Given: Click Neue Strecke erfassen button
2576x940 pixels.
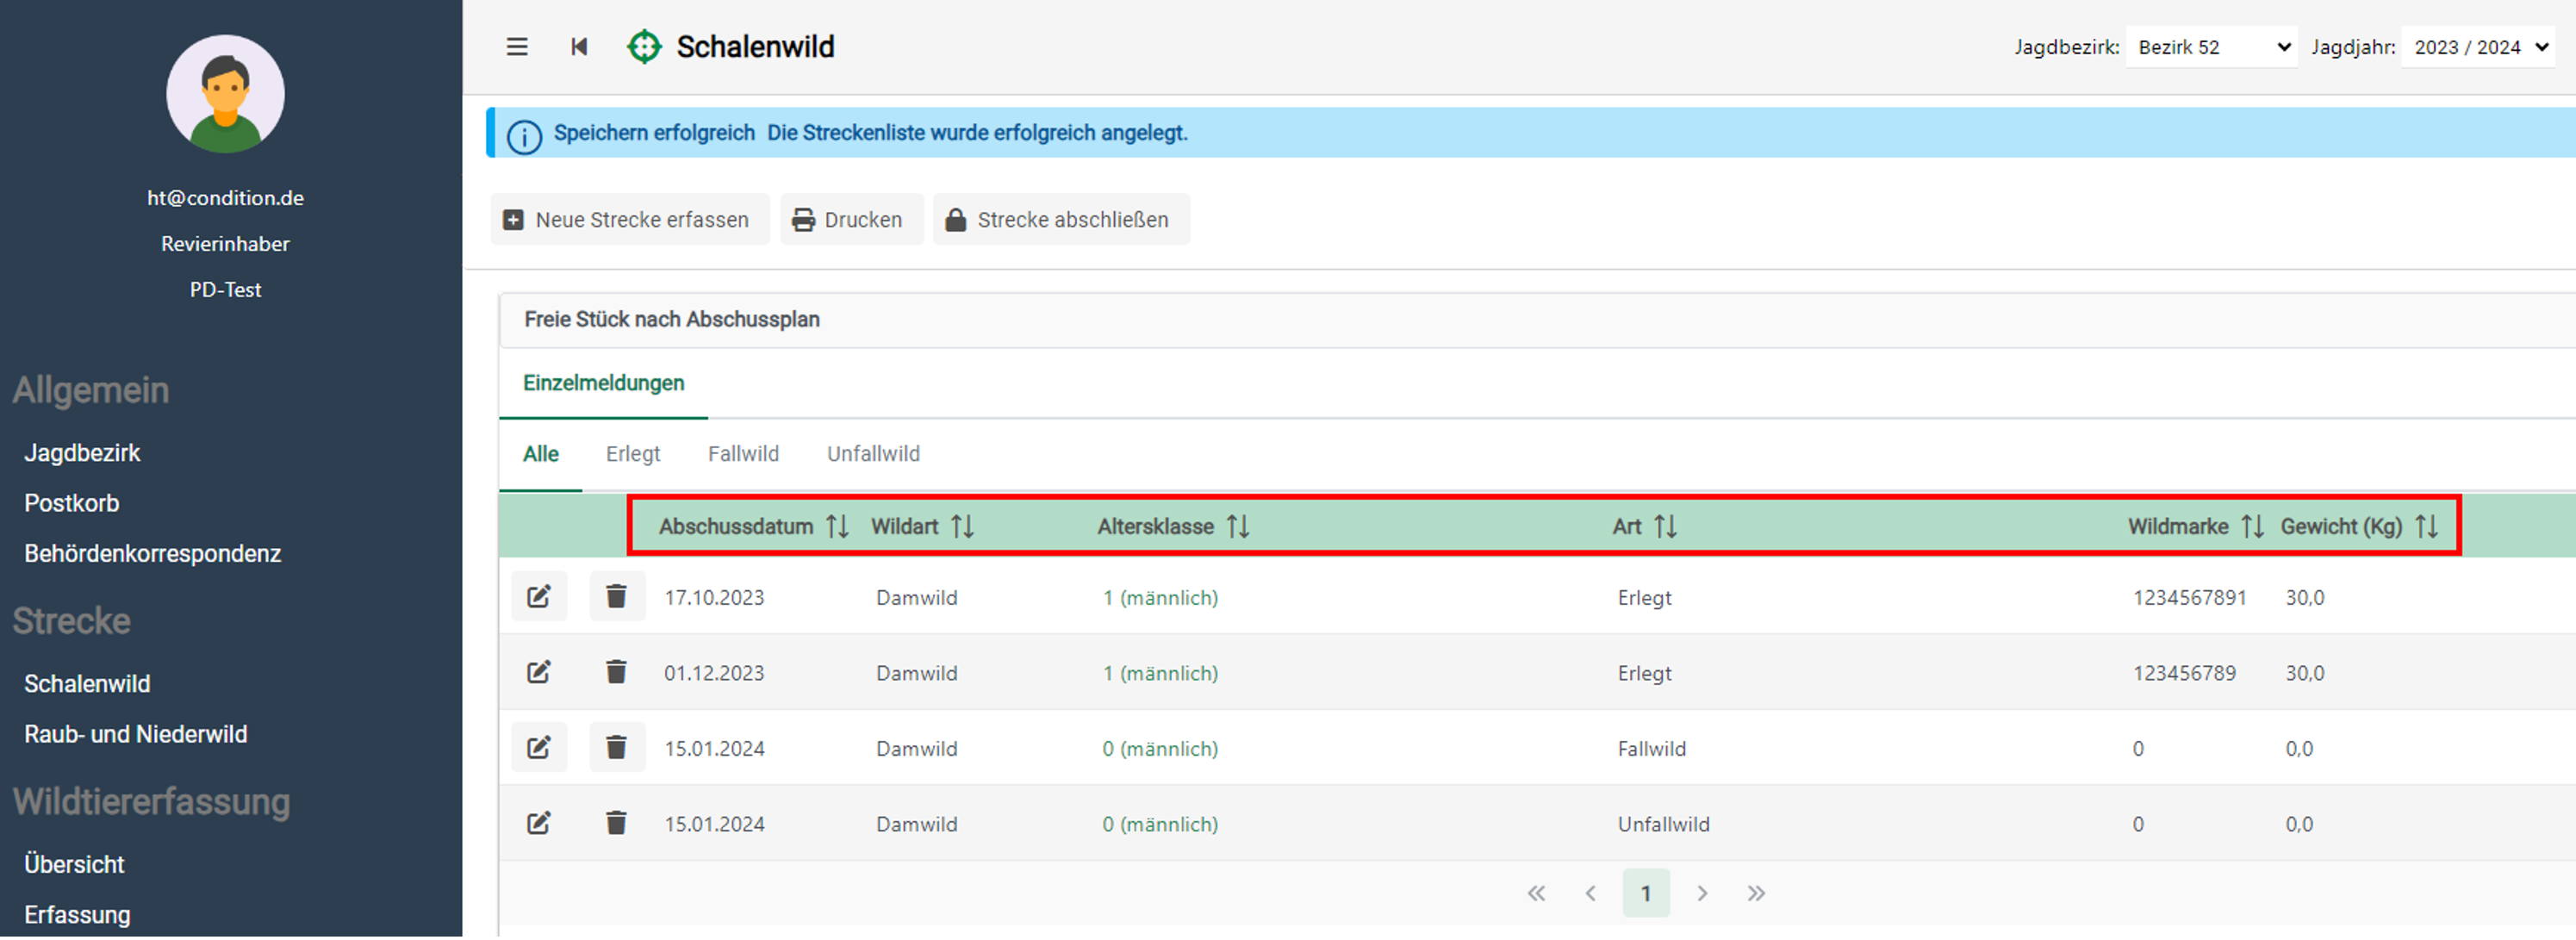Looking at the screenshot, I should (629, 220).
